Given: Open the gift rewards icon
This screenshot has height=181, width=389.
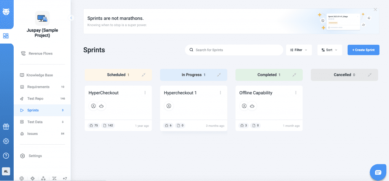Looking at the screenshot, I should [6, 126].
